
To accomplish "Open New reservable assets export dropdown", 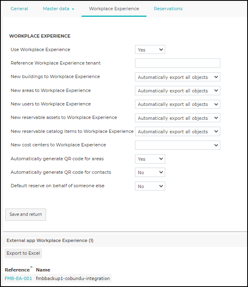I will pos(177,118).
